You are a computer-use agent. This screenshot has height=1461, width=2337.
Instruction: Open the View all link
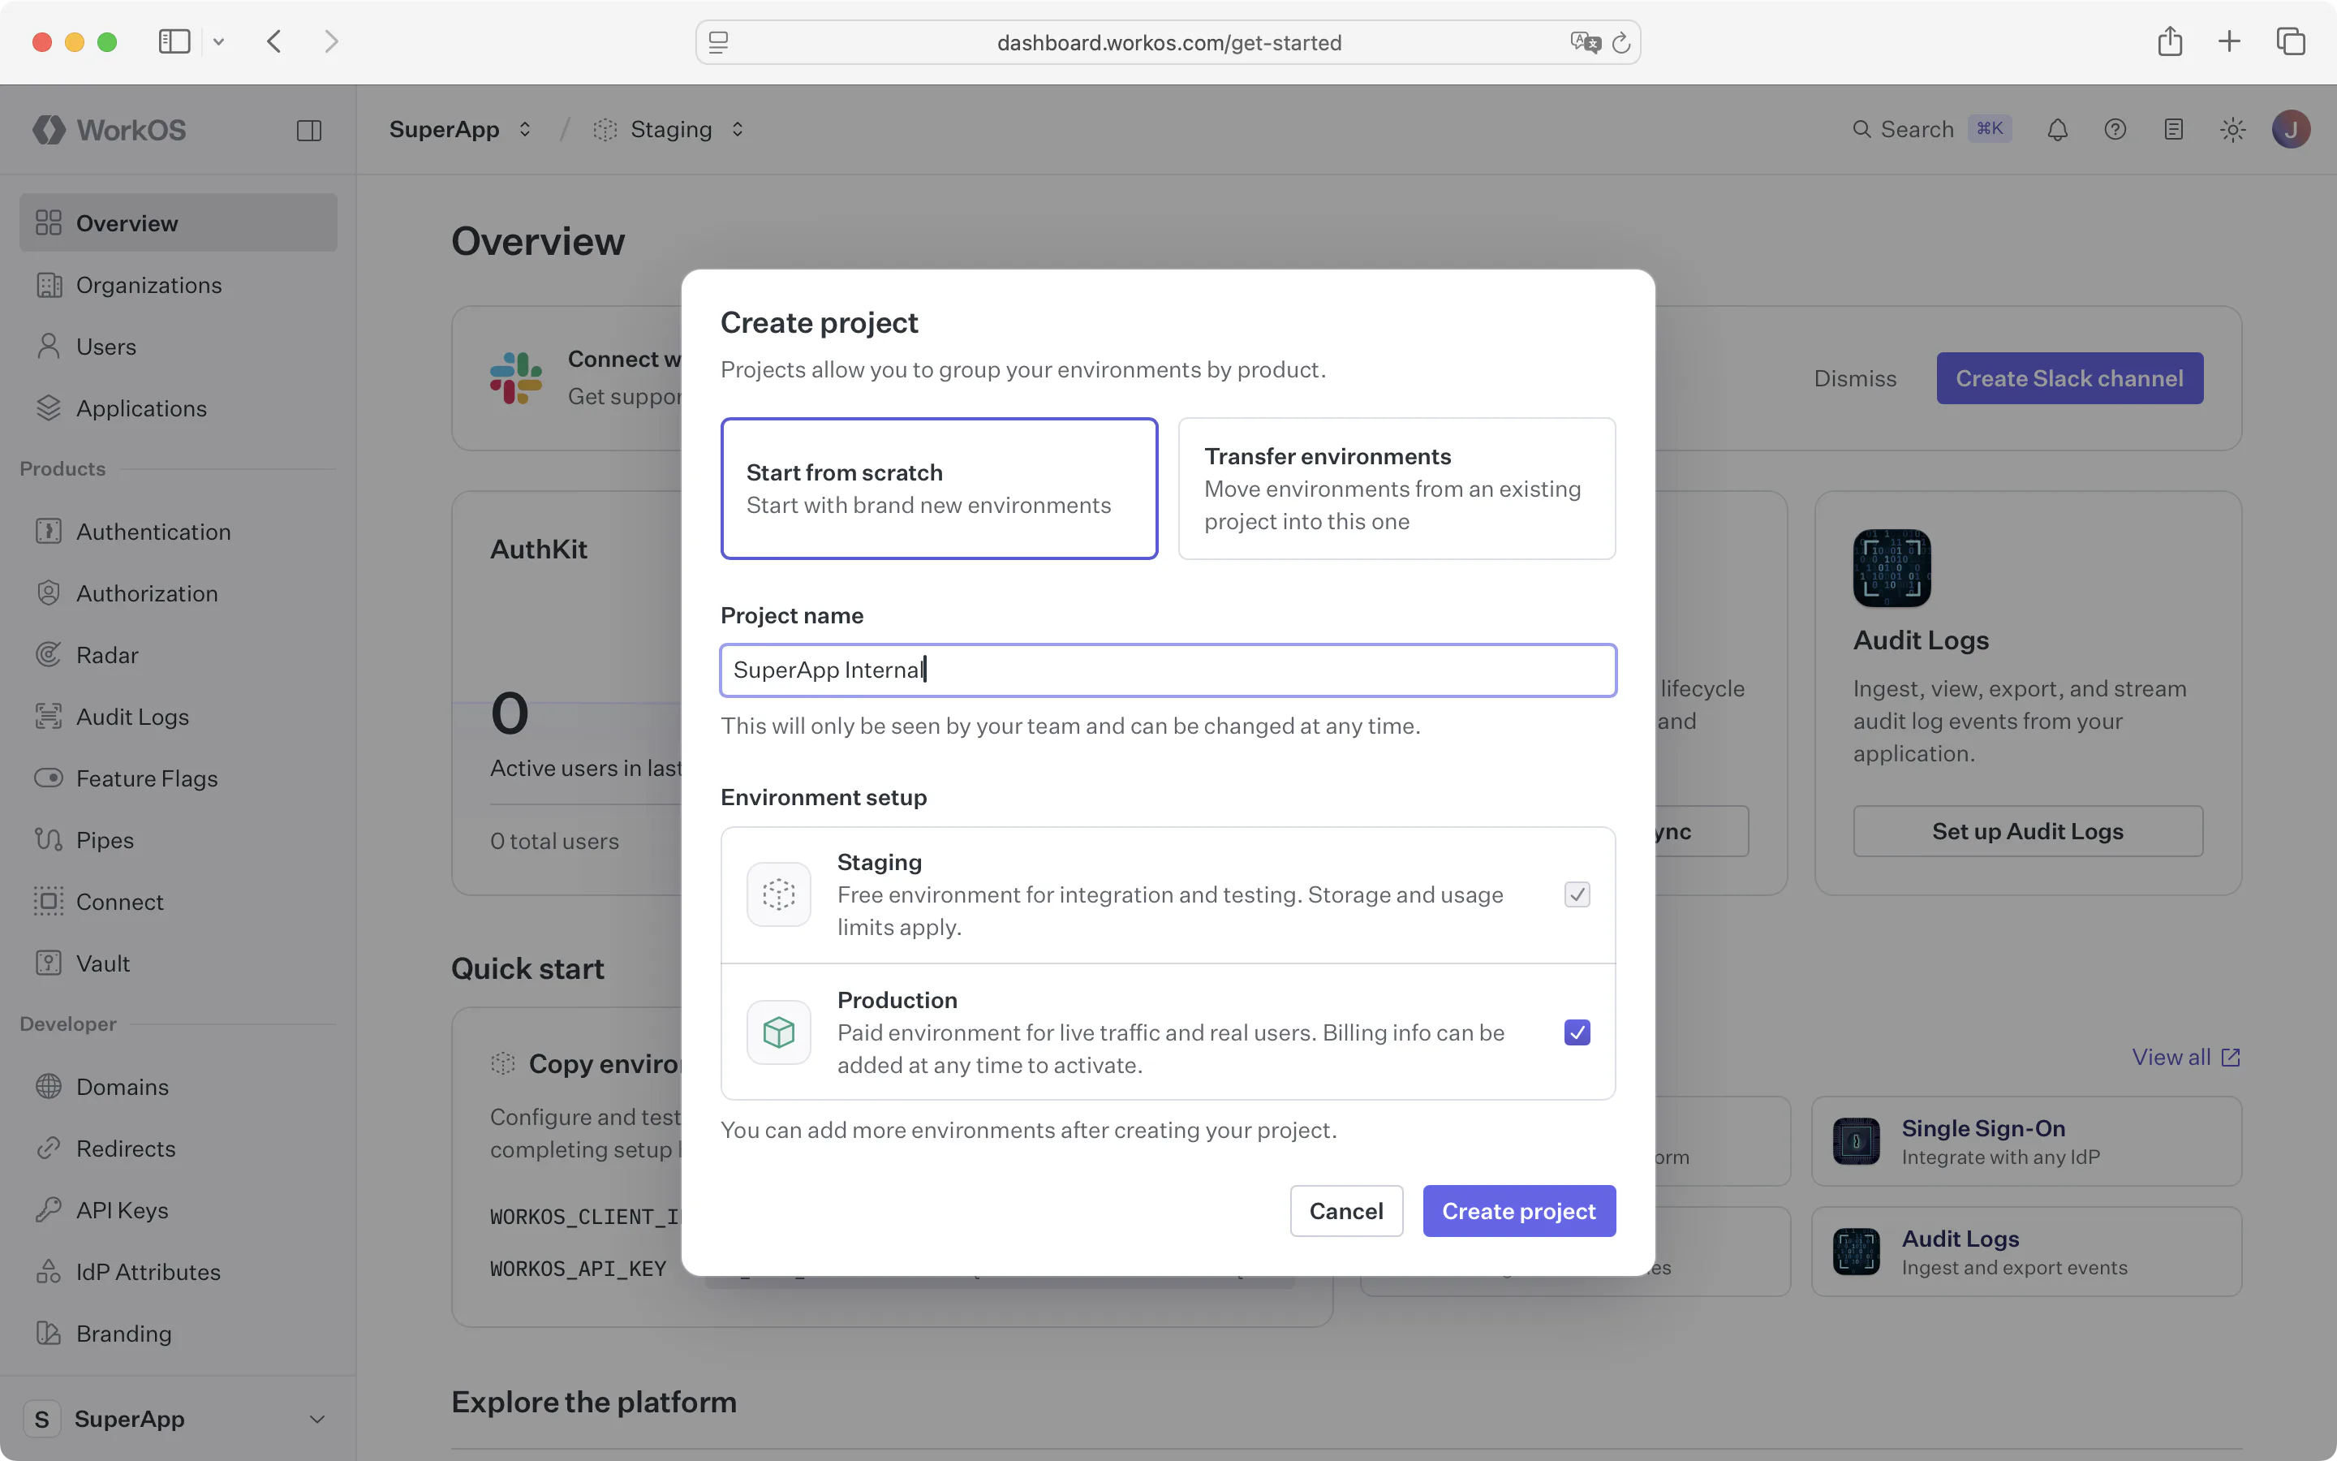(x=2186, y=1057)
